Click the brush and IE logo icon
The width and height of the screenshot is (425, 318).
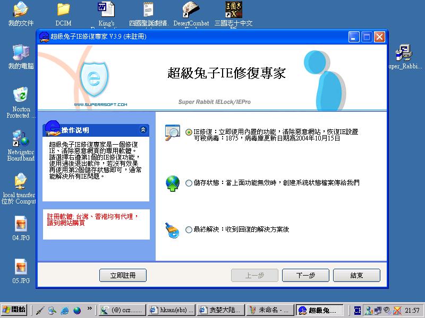[172, 231]
